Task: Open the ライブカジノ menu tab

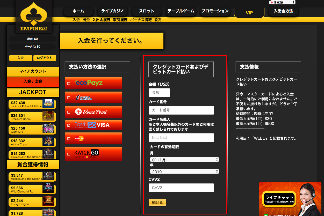Action: pyautogui.click(x=112, y=11)
